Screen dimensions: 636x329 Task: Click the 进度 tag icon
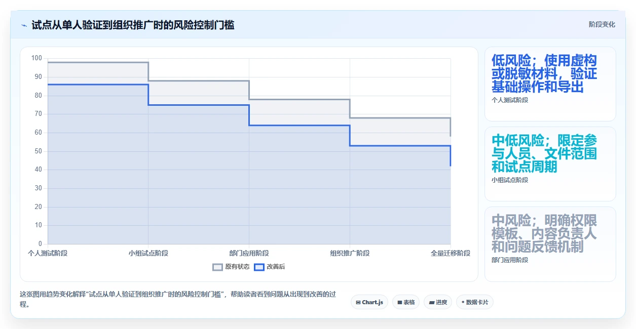coord(431,302)
